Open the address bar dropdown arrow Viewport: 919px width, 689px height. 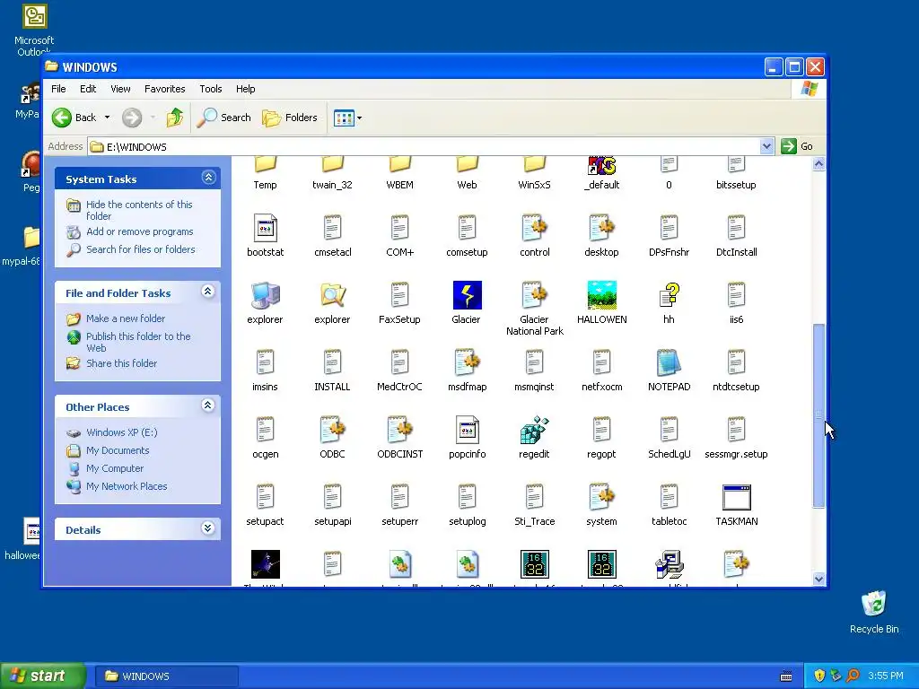click(766, 146)
